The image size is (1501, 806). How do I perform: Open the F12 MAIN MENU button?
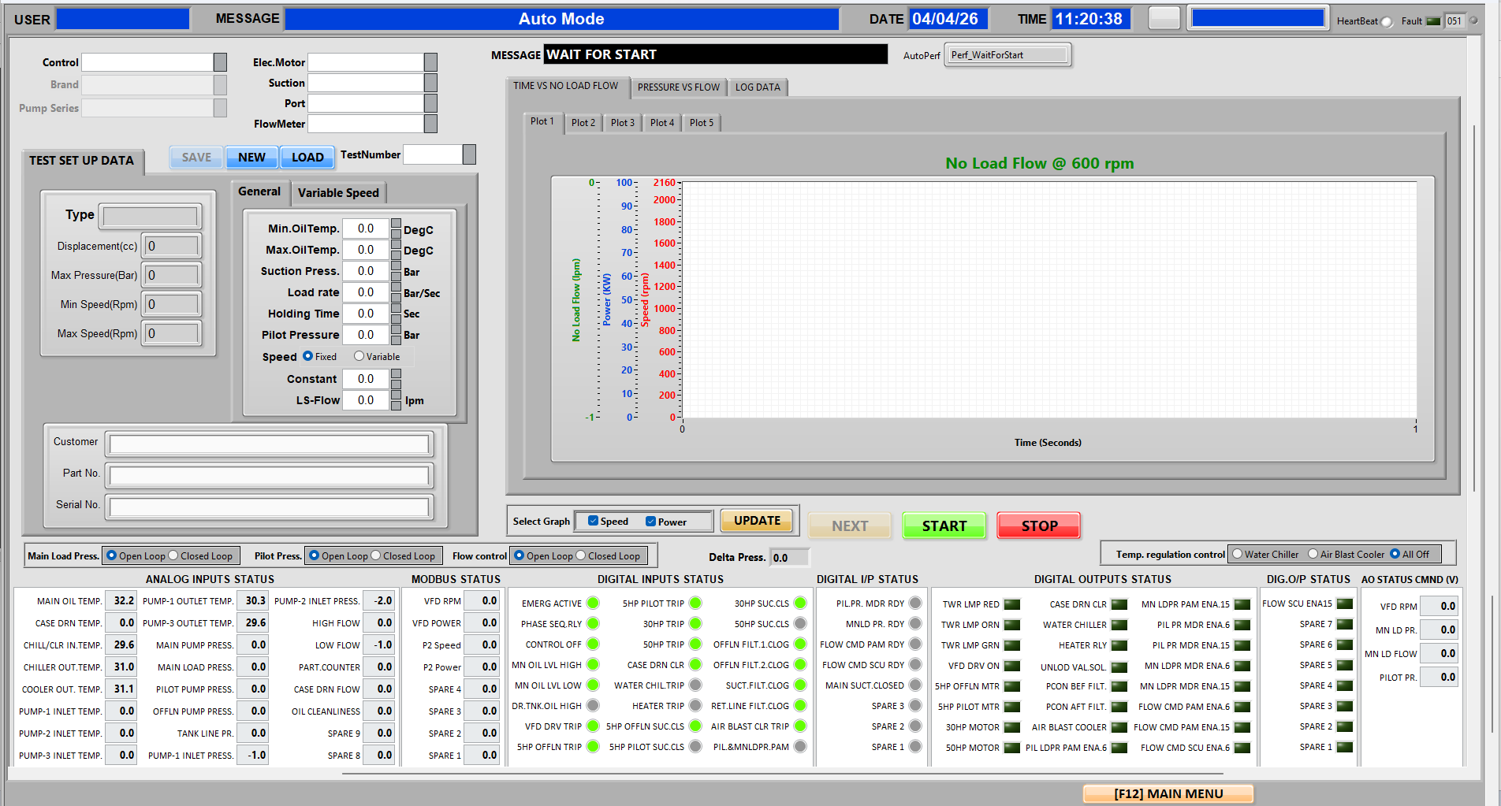tap(1168, 793)
